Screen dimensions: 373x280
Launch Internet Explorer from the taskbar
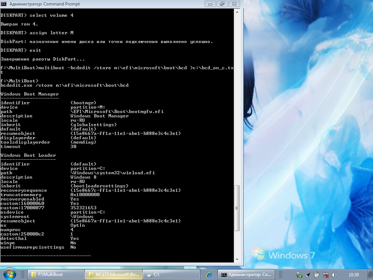[209, 275]
